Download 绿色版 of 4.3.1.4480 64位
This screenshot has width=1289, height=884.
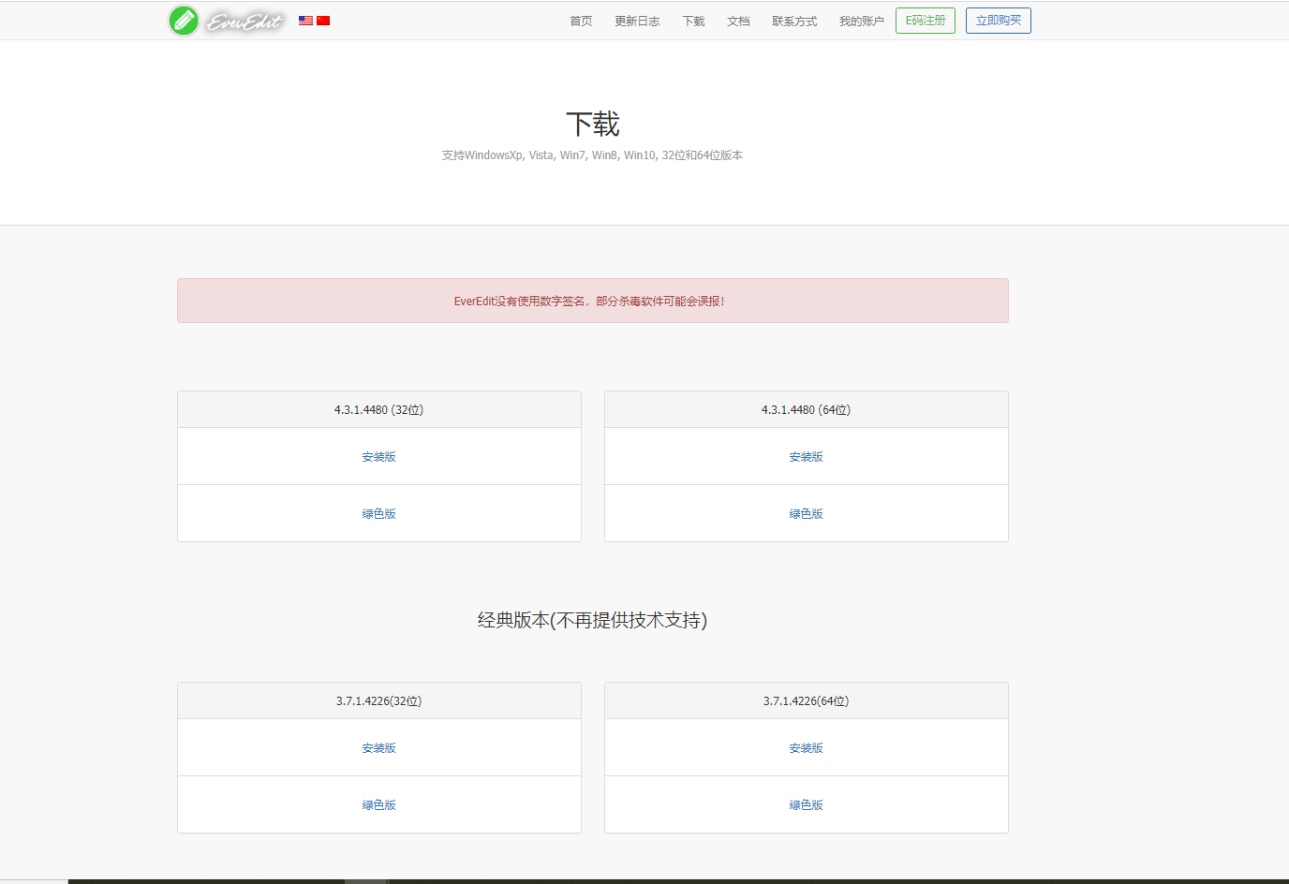(x=806, y=513)
